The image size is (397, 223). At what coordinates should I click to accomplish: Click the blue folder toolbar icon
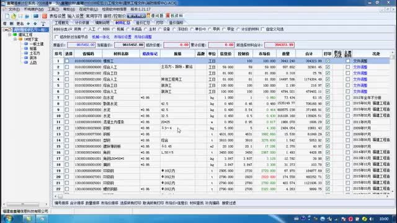(x=27, y=16)
